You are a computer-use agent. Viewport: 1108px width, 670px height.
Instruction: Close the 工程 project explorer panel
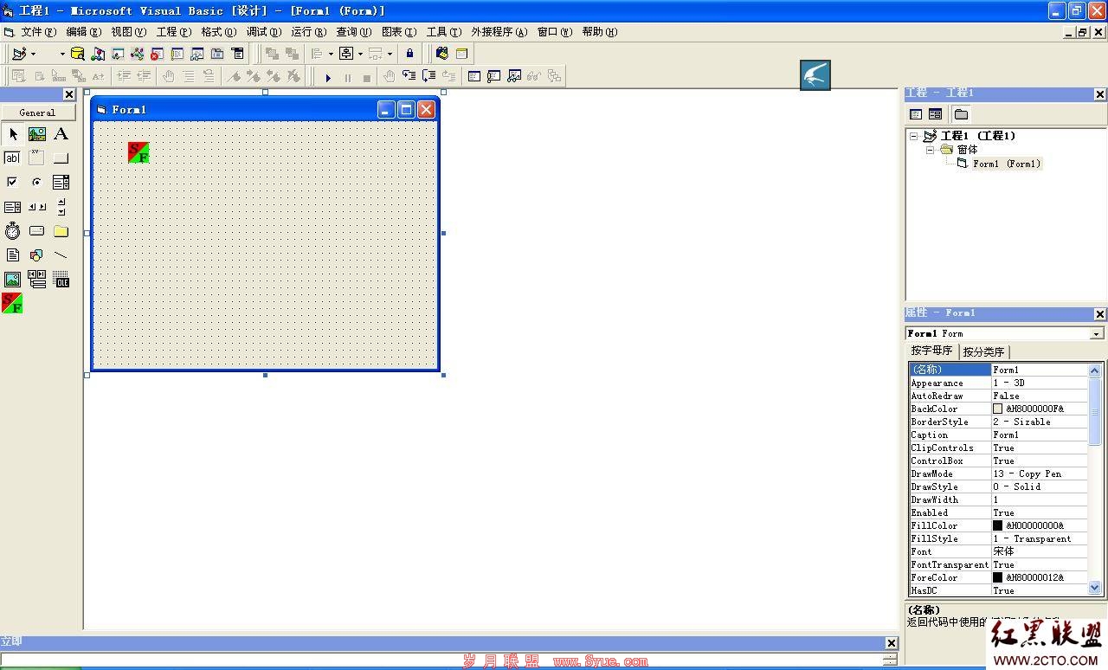(1100, 94)
